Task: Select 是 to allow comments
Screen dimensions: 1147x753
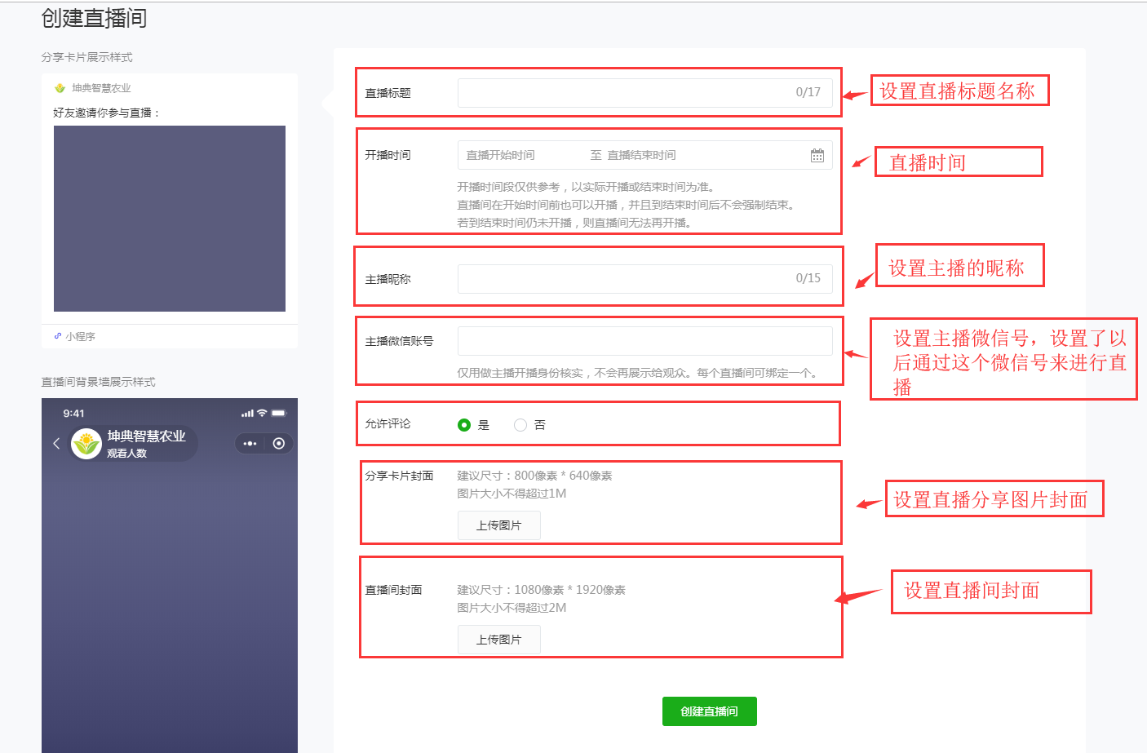Action: point(464,425)
